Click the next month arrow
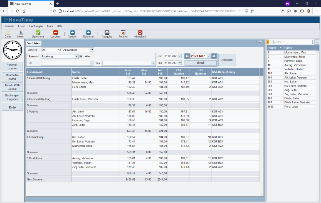 coord(214,56)
